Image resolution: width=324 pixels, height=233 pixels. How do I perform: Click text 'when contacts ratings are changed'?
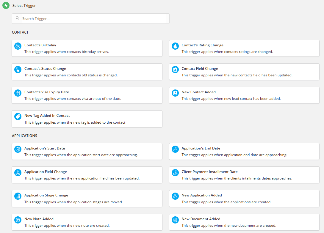243,52
